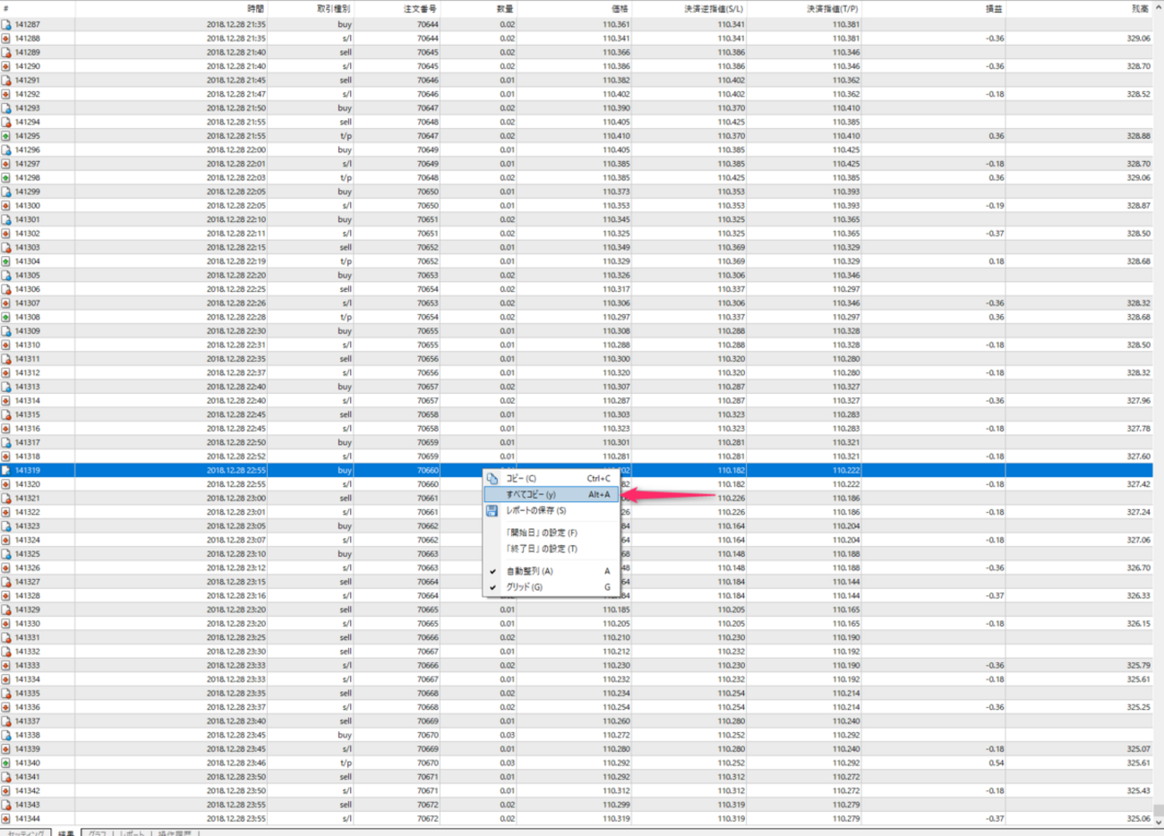Click the stop-loss icon for row 141292
This screenshot has width=1164, height=836.
[6, 94]
